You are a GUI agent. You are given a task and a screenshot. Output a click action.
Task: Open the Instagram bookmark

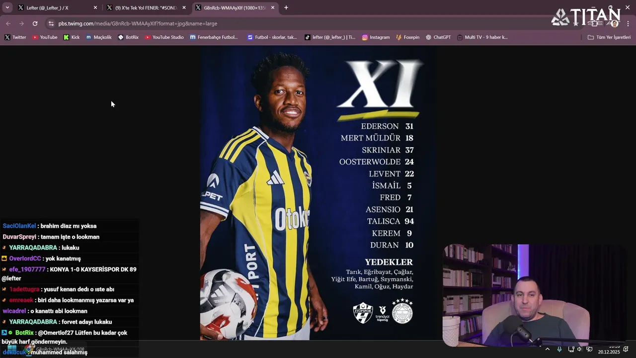[376, 37]
